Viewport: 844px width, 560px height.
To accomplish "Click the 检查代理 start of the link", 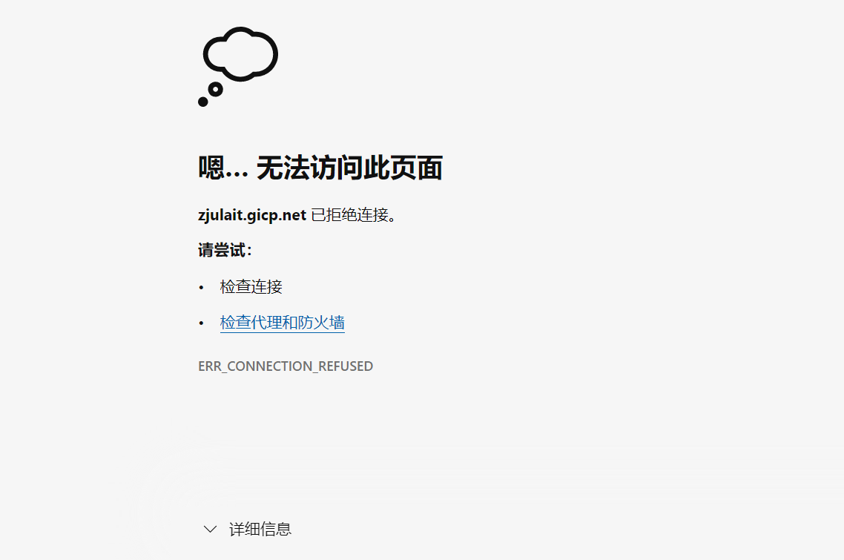I will coord(251,323).
